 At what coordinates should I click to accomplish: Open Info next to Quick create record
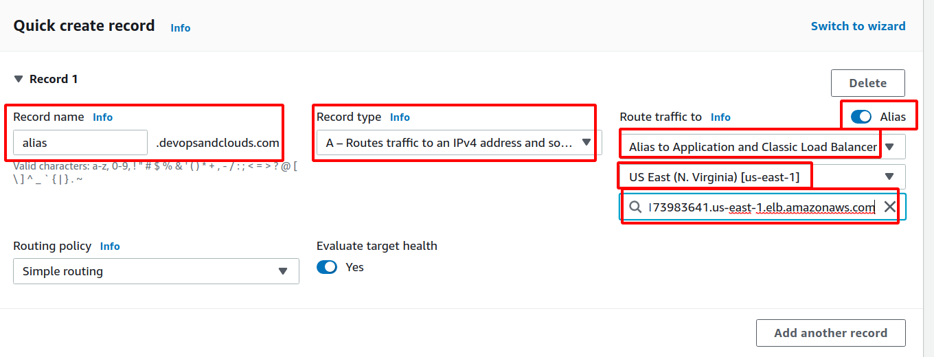coord(181,28)
